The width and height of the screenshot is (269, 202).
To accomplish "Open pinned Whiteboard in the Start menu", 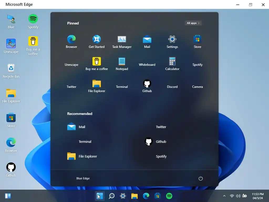I will 147,65.
